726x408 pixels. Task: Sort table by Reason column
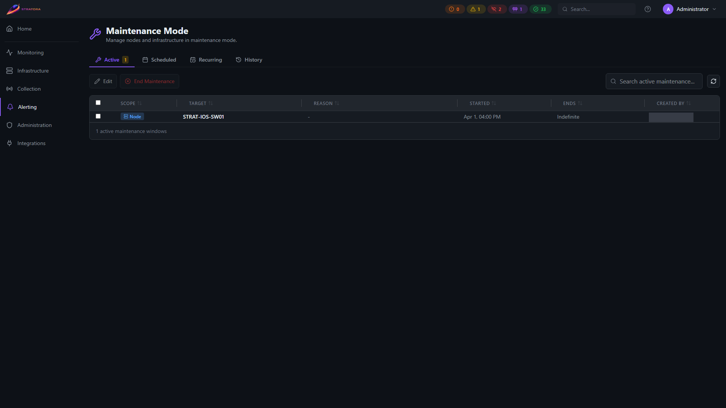326,103
